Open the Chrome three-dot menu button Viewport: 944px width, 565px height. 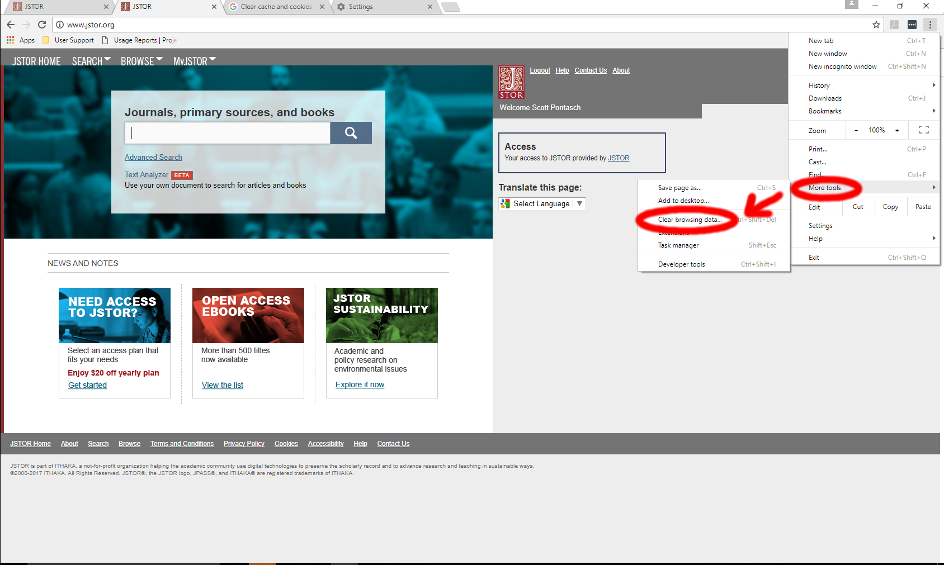930,25
